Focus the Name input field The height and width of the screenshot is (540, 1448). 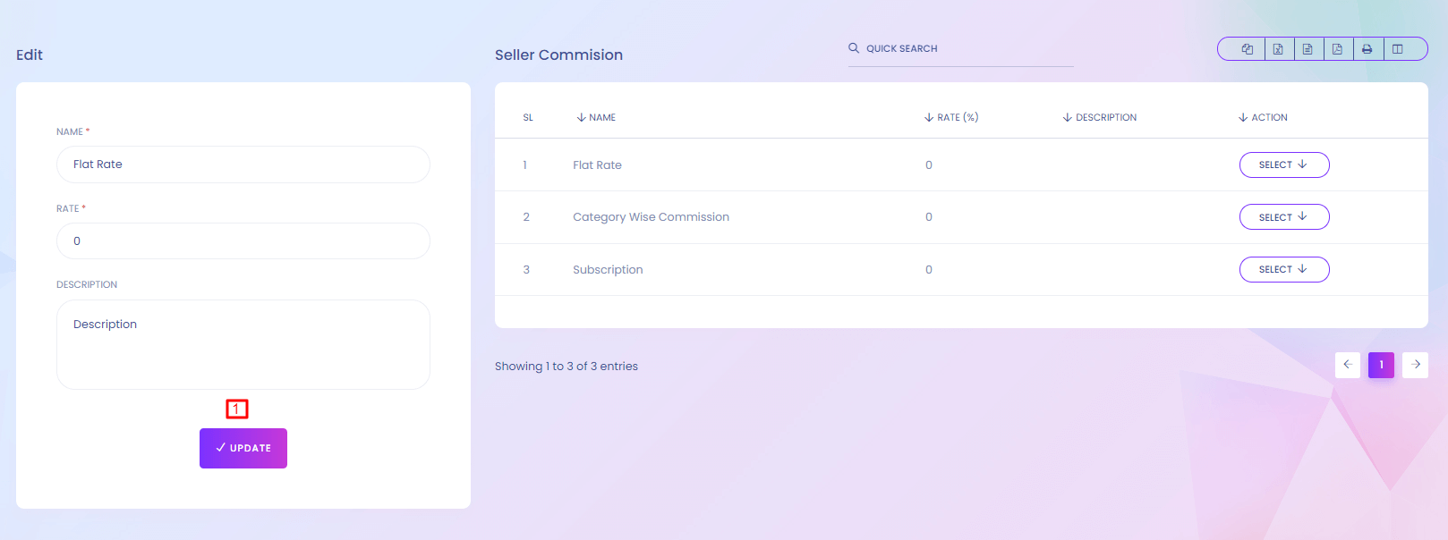[x=243, y=165]
